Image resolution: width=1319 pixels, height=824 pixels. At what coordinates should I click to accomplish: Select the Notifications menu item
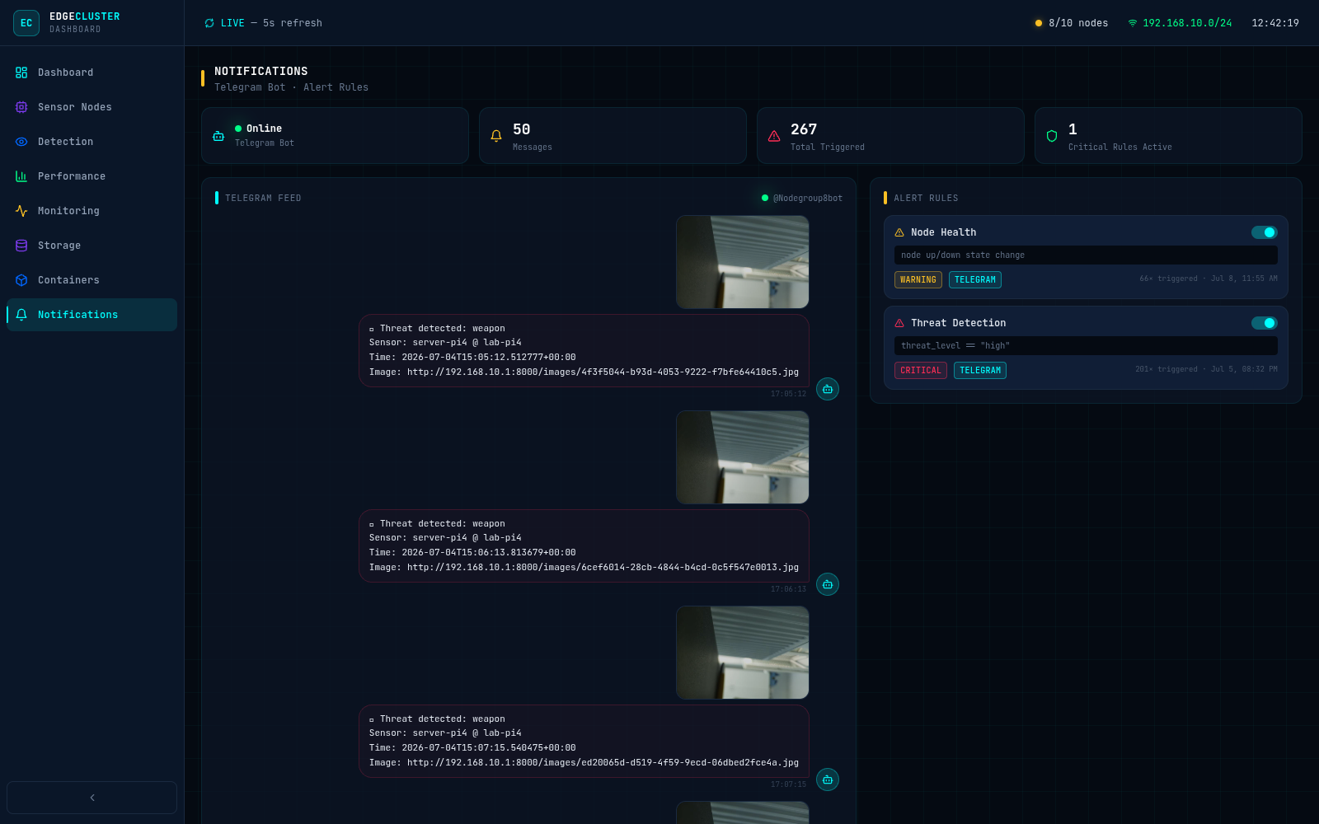92,315
